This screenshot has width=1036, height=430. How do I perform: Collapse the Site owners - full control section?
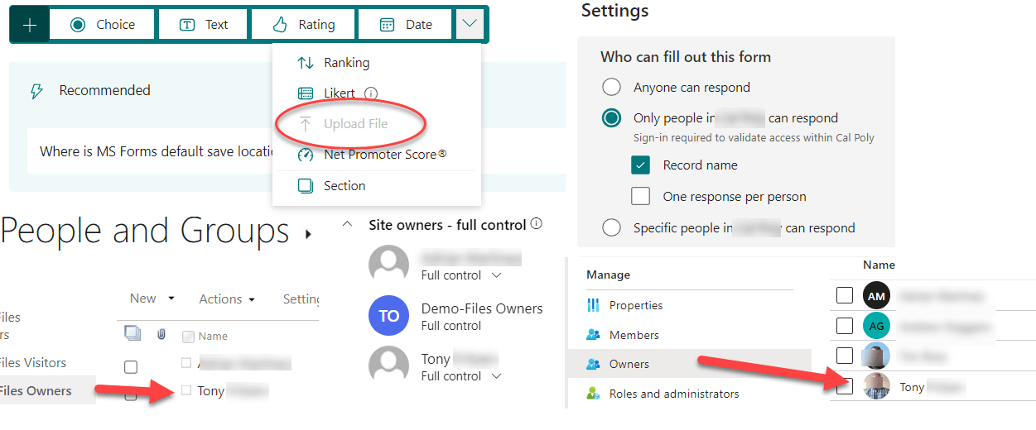[348, 224]
